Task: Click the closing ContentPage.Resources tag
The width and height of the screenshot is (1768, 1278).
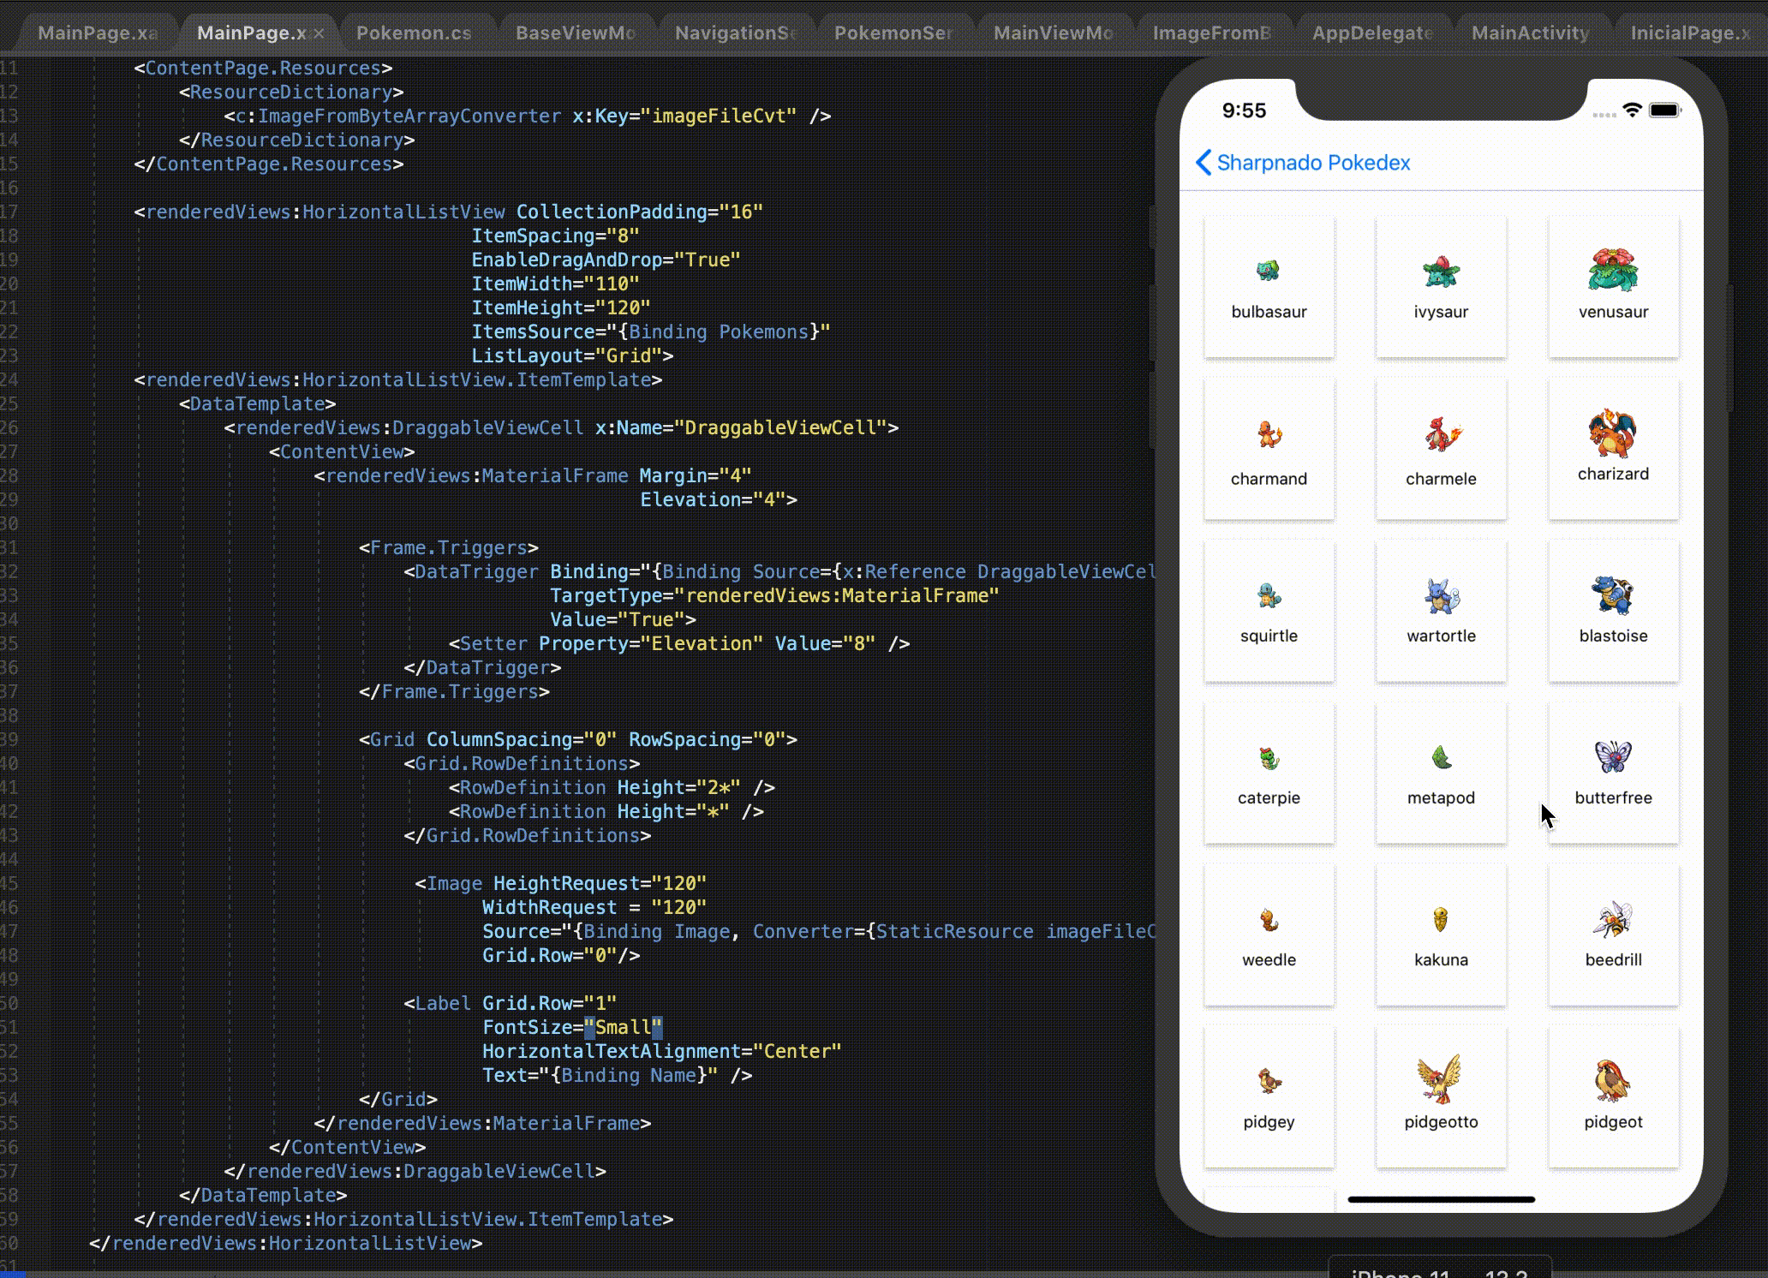Action: pyautogui.click(x=269, y=164)
